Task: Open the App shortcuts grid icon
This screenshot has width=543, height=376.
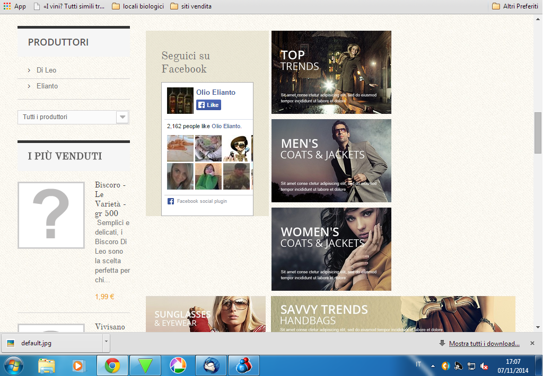Action: tap(7, 6)
